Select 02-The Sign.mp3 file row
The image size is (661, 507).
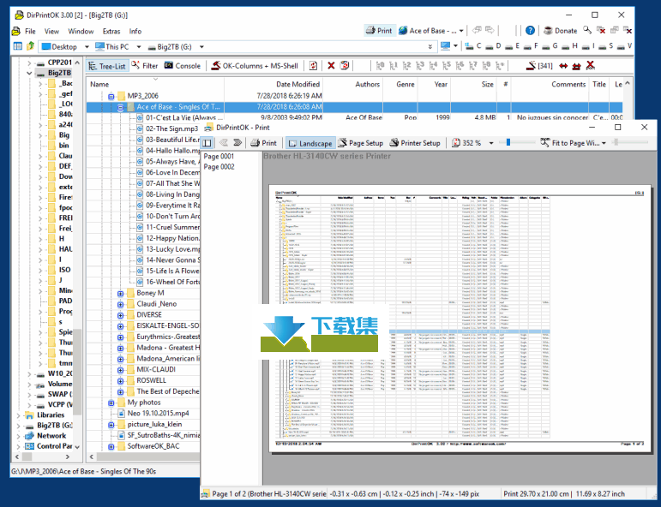point(171,128)
